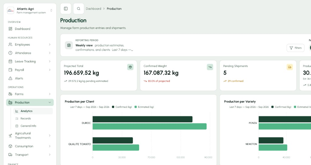
Task: Click the filter funnel icon
Action: (291, 48)
